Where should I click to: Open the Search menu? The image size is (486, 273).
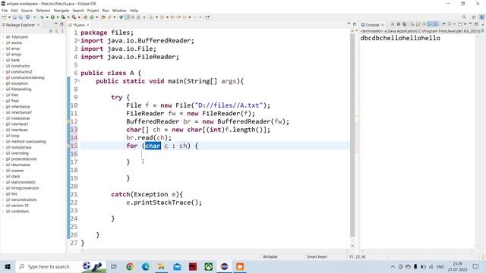(78, 11)
